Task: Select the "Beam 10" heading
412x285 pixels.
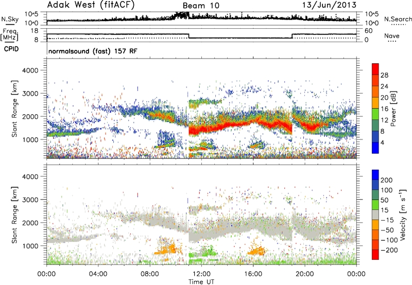Action: pos(201,6)
